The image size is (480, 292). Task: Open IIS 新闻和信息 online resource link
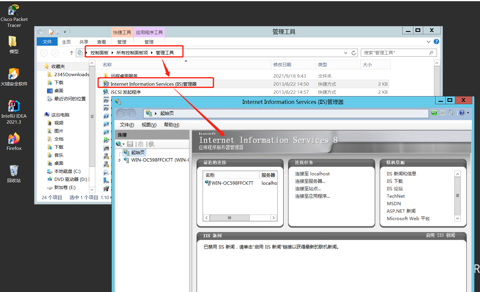[x=401, y=174]
